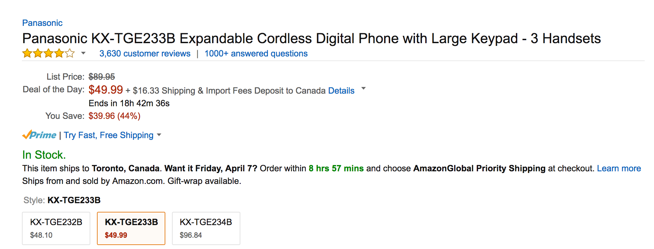Click the $39.96 (44%) savings text

coord(114,116)
